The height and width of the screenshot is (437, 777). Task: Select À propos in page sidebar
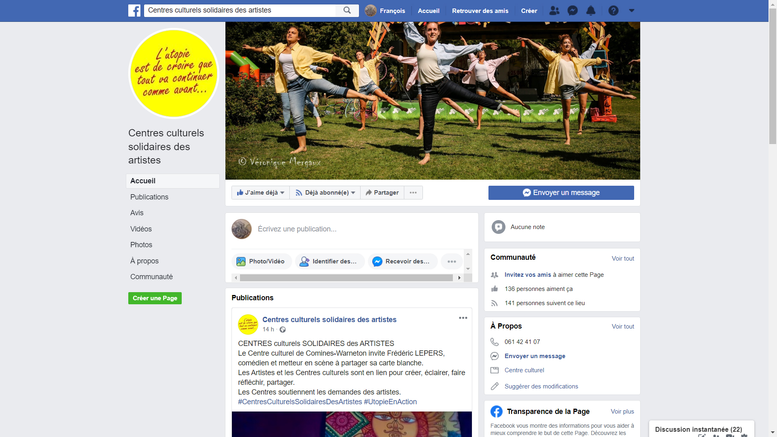[x=144, y=261]
